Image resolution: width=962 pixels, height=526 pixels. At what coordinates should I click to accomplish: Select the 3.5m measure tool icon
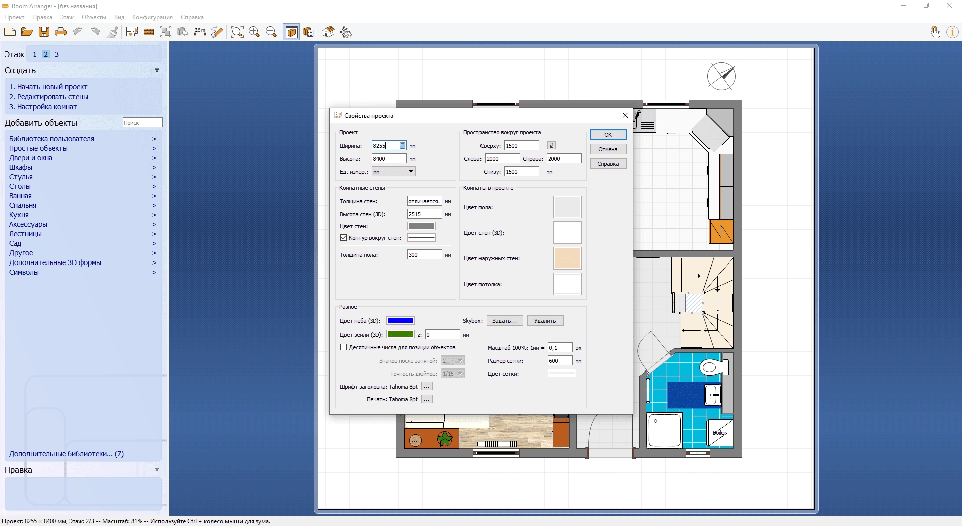tap(200, 32)
